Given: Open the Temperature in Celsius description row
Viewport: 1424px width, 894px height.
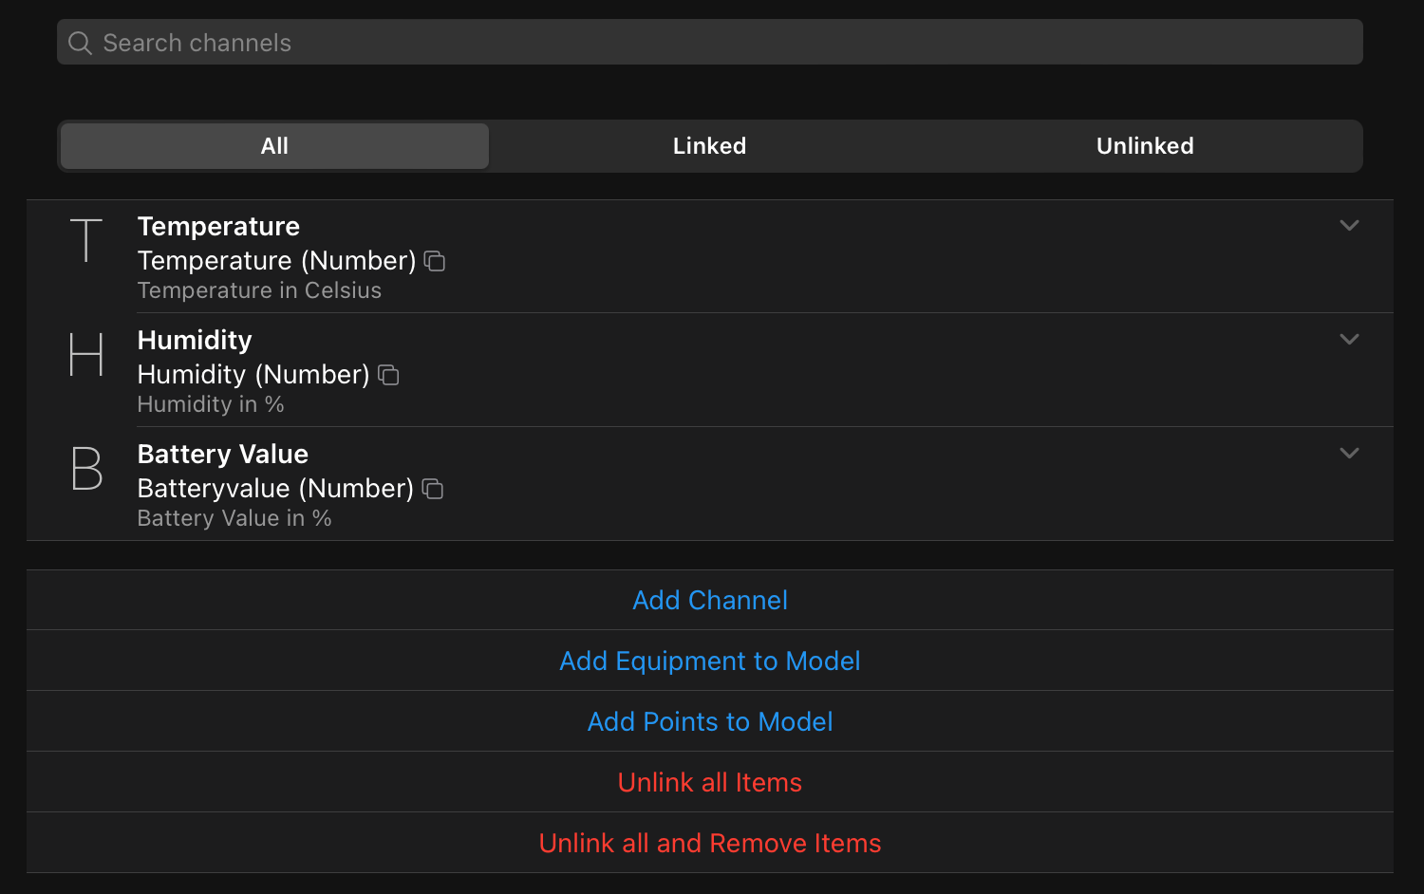Looking at the screenshot, I should [259, 291].
